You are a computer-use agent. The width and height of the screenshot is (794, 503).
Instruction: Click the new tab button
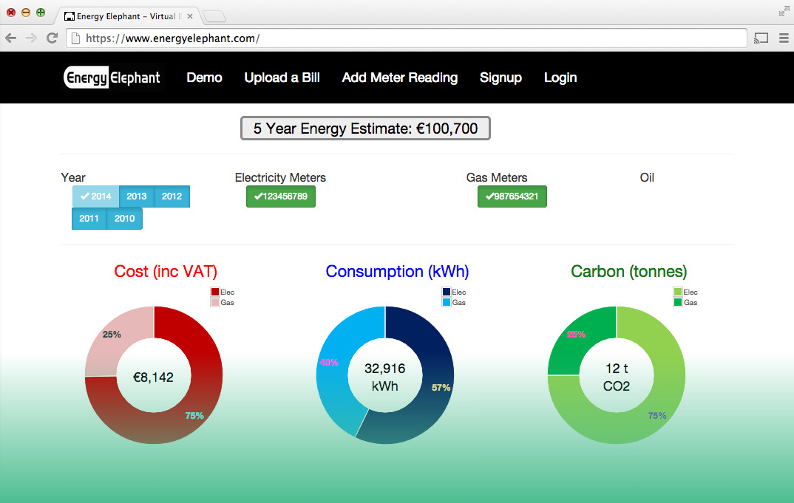coord(214,16)
